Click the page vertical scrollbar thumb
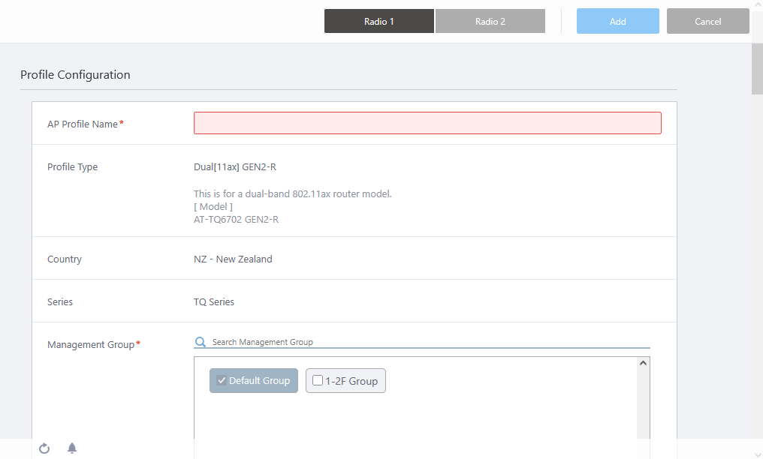Image resolution: width=763 pixels, height=459 pixels. (757, 69)
